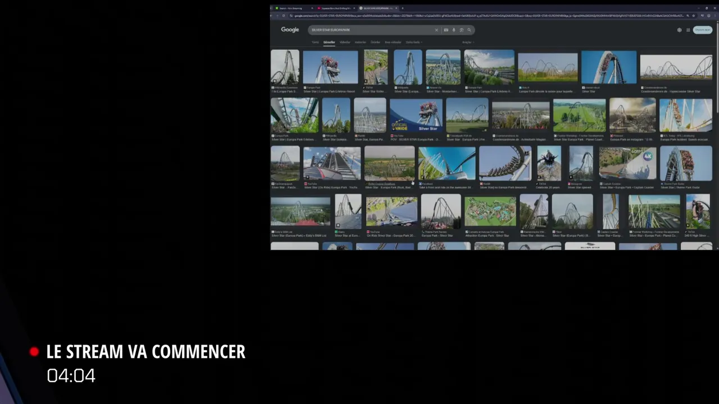This screenshot has height=404, width=719.
Task: Open search by image via the camera icon
Action: 461,30
